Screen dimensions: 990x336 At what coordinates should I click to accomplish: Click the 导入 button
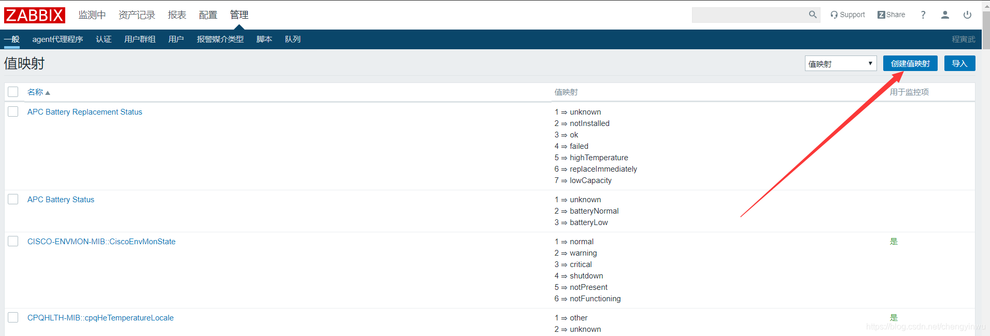pyautogui.click(x=959, y=63)
